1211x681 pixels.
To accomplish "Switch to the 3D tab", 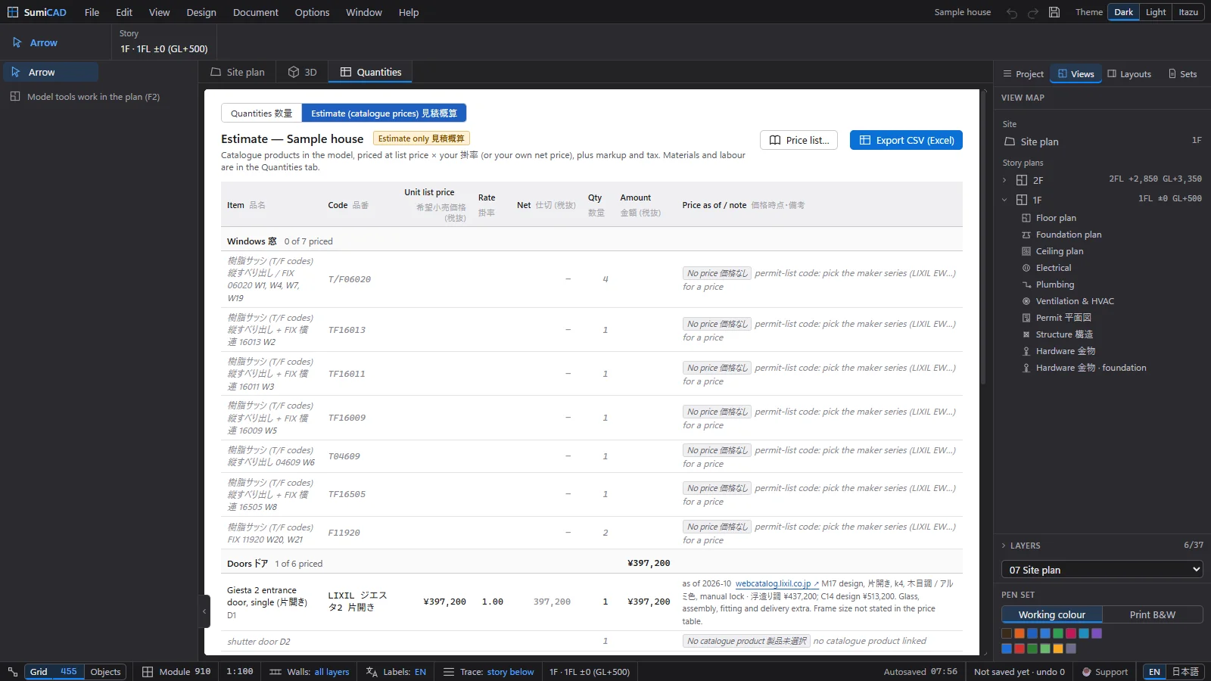I will (302, 72).
